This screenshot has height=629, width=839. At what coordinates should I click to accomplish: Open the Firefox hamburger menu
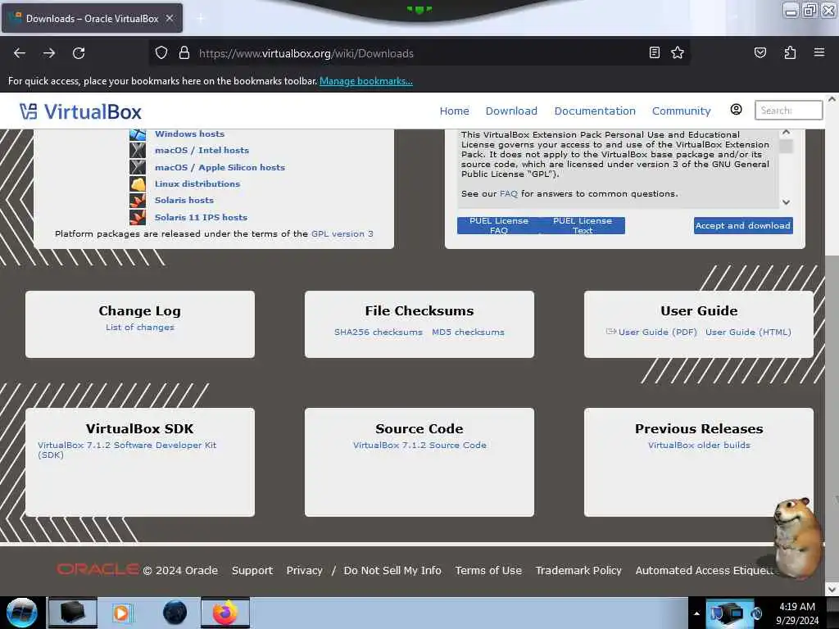click(819, 52)
